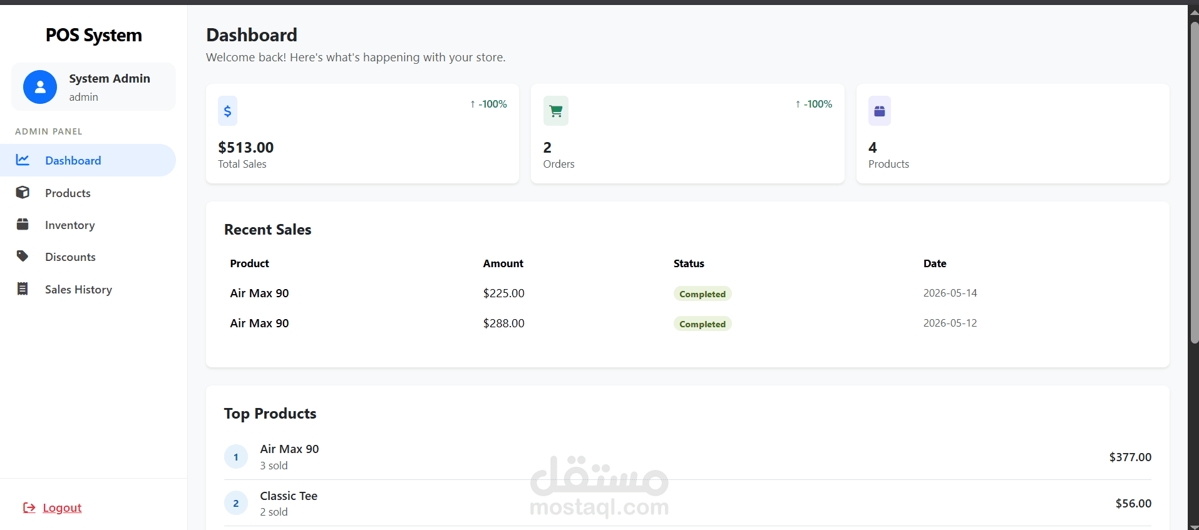Click the Products box icon in sidebar

pos(23,193)
